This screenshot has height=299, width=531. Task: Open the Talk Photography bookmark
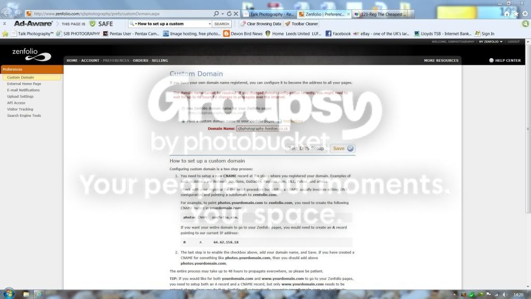[x=32, y=34]
